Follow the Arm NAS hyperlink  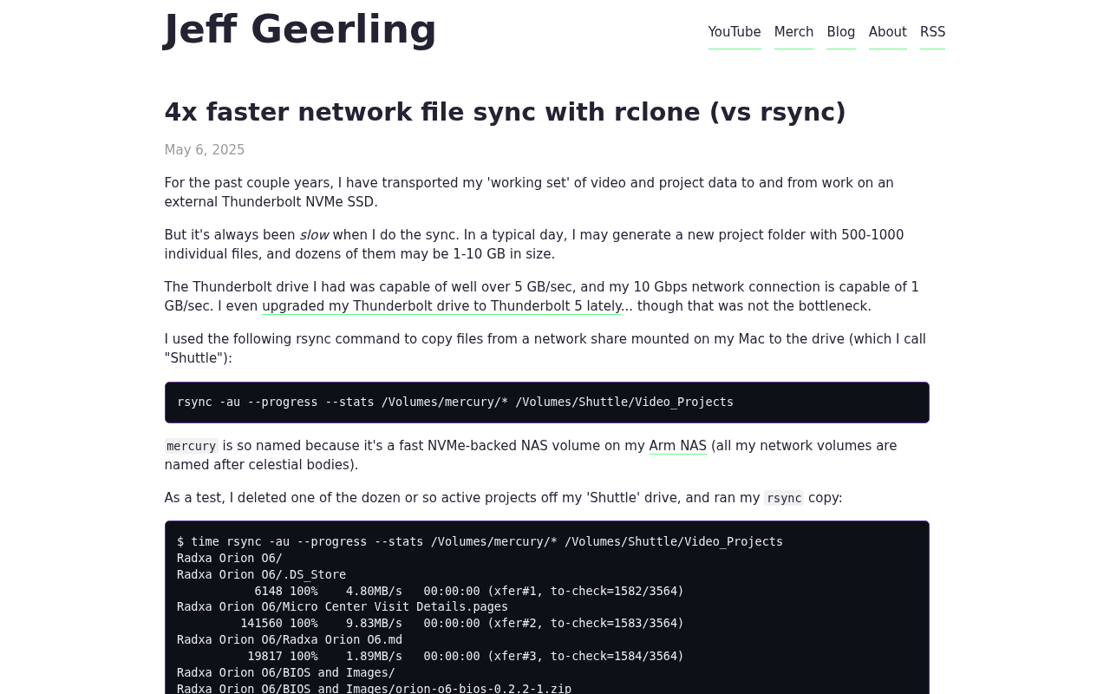tap(678, 446)
